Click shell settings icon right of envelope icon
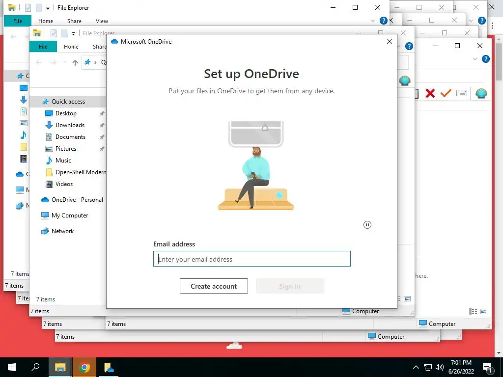The height and width of the screenshot is (377, 503). [481, 93]
